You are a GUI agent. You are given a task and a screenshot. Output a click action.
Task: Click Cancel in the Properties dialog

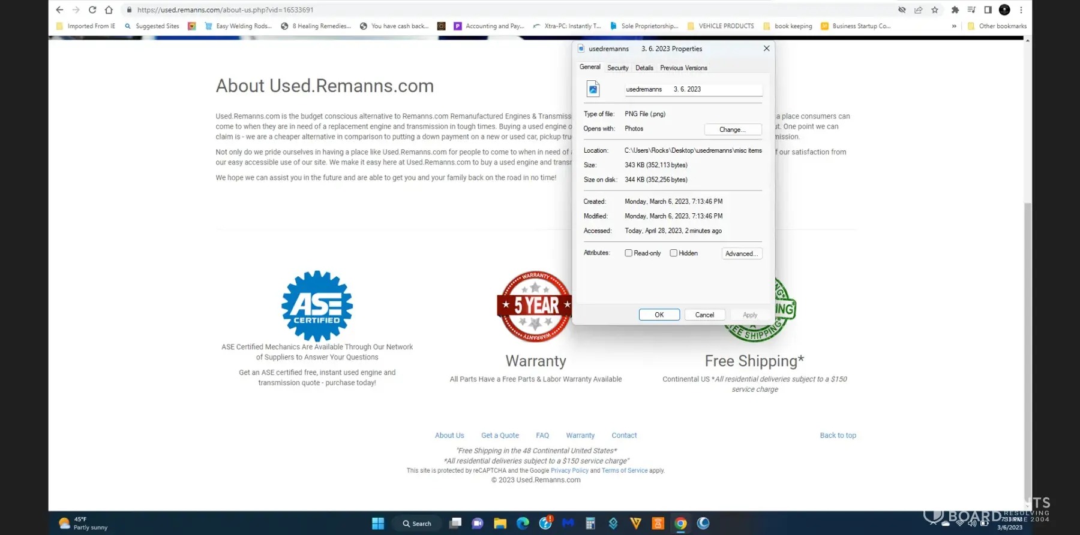(x=704, y=315)
